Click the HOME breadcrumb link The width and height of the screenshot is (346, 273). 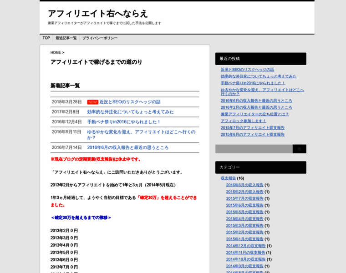coord(56,52)
